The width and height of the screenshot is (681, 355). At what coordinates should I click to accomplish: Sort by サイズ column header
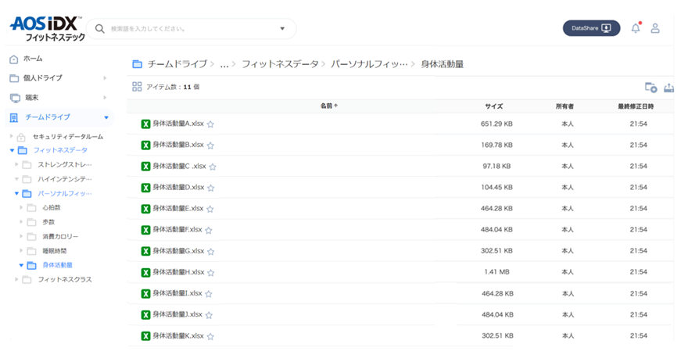pyautogui.click(x=494, y=106)
